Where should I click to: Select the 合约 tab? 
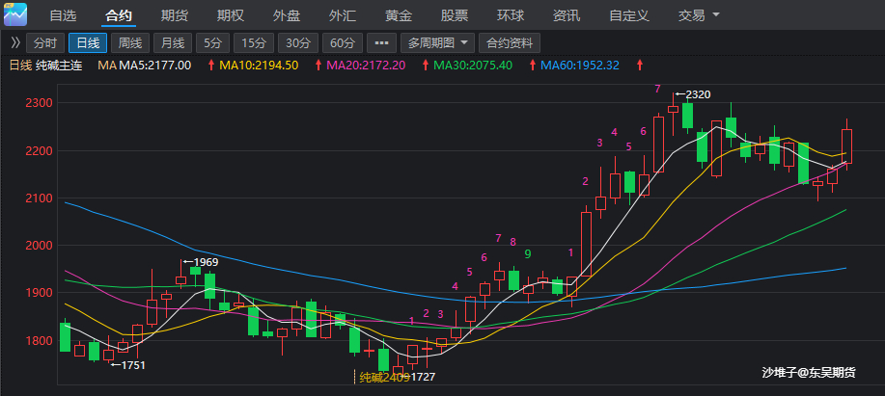tap(119, 15)
